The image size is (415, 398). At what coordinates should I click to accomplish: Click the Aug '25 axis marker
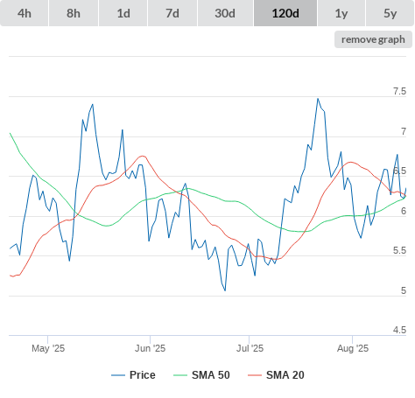click(x=353, y=348)
